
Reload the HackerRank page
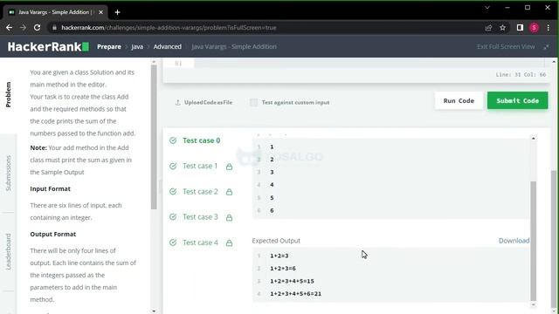click(x=37, y=27)
